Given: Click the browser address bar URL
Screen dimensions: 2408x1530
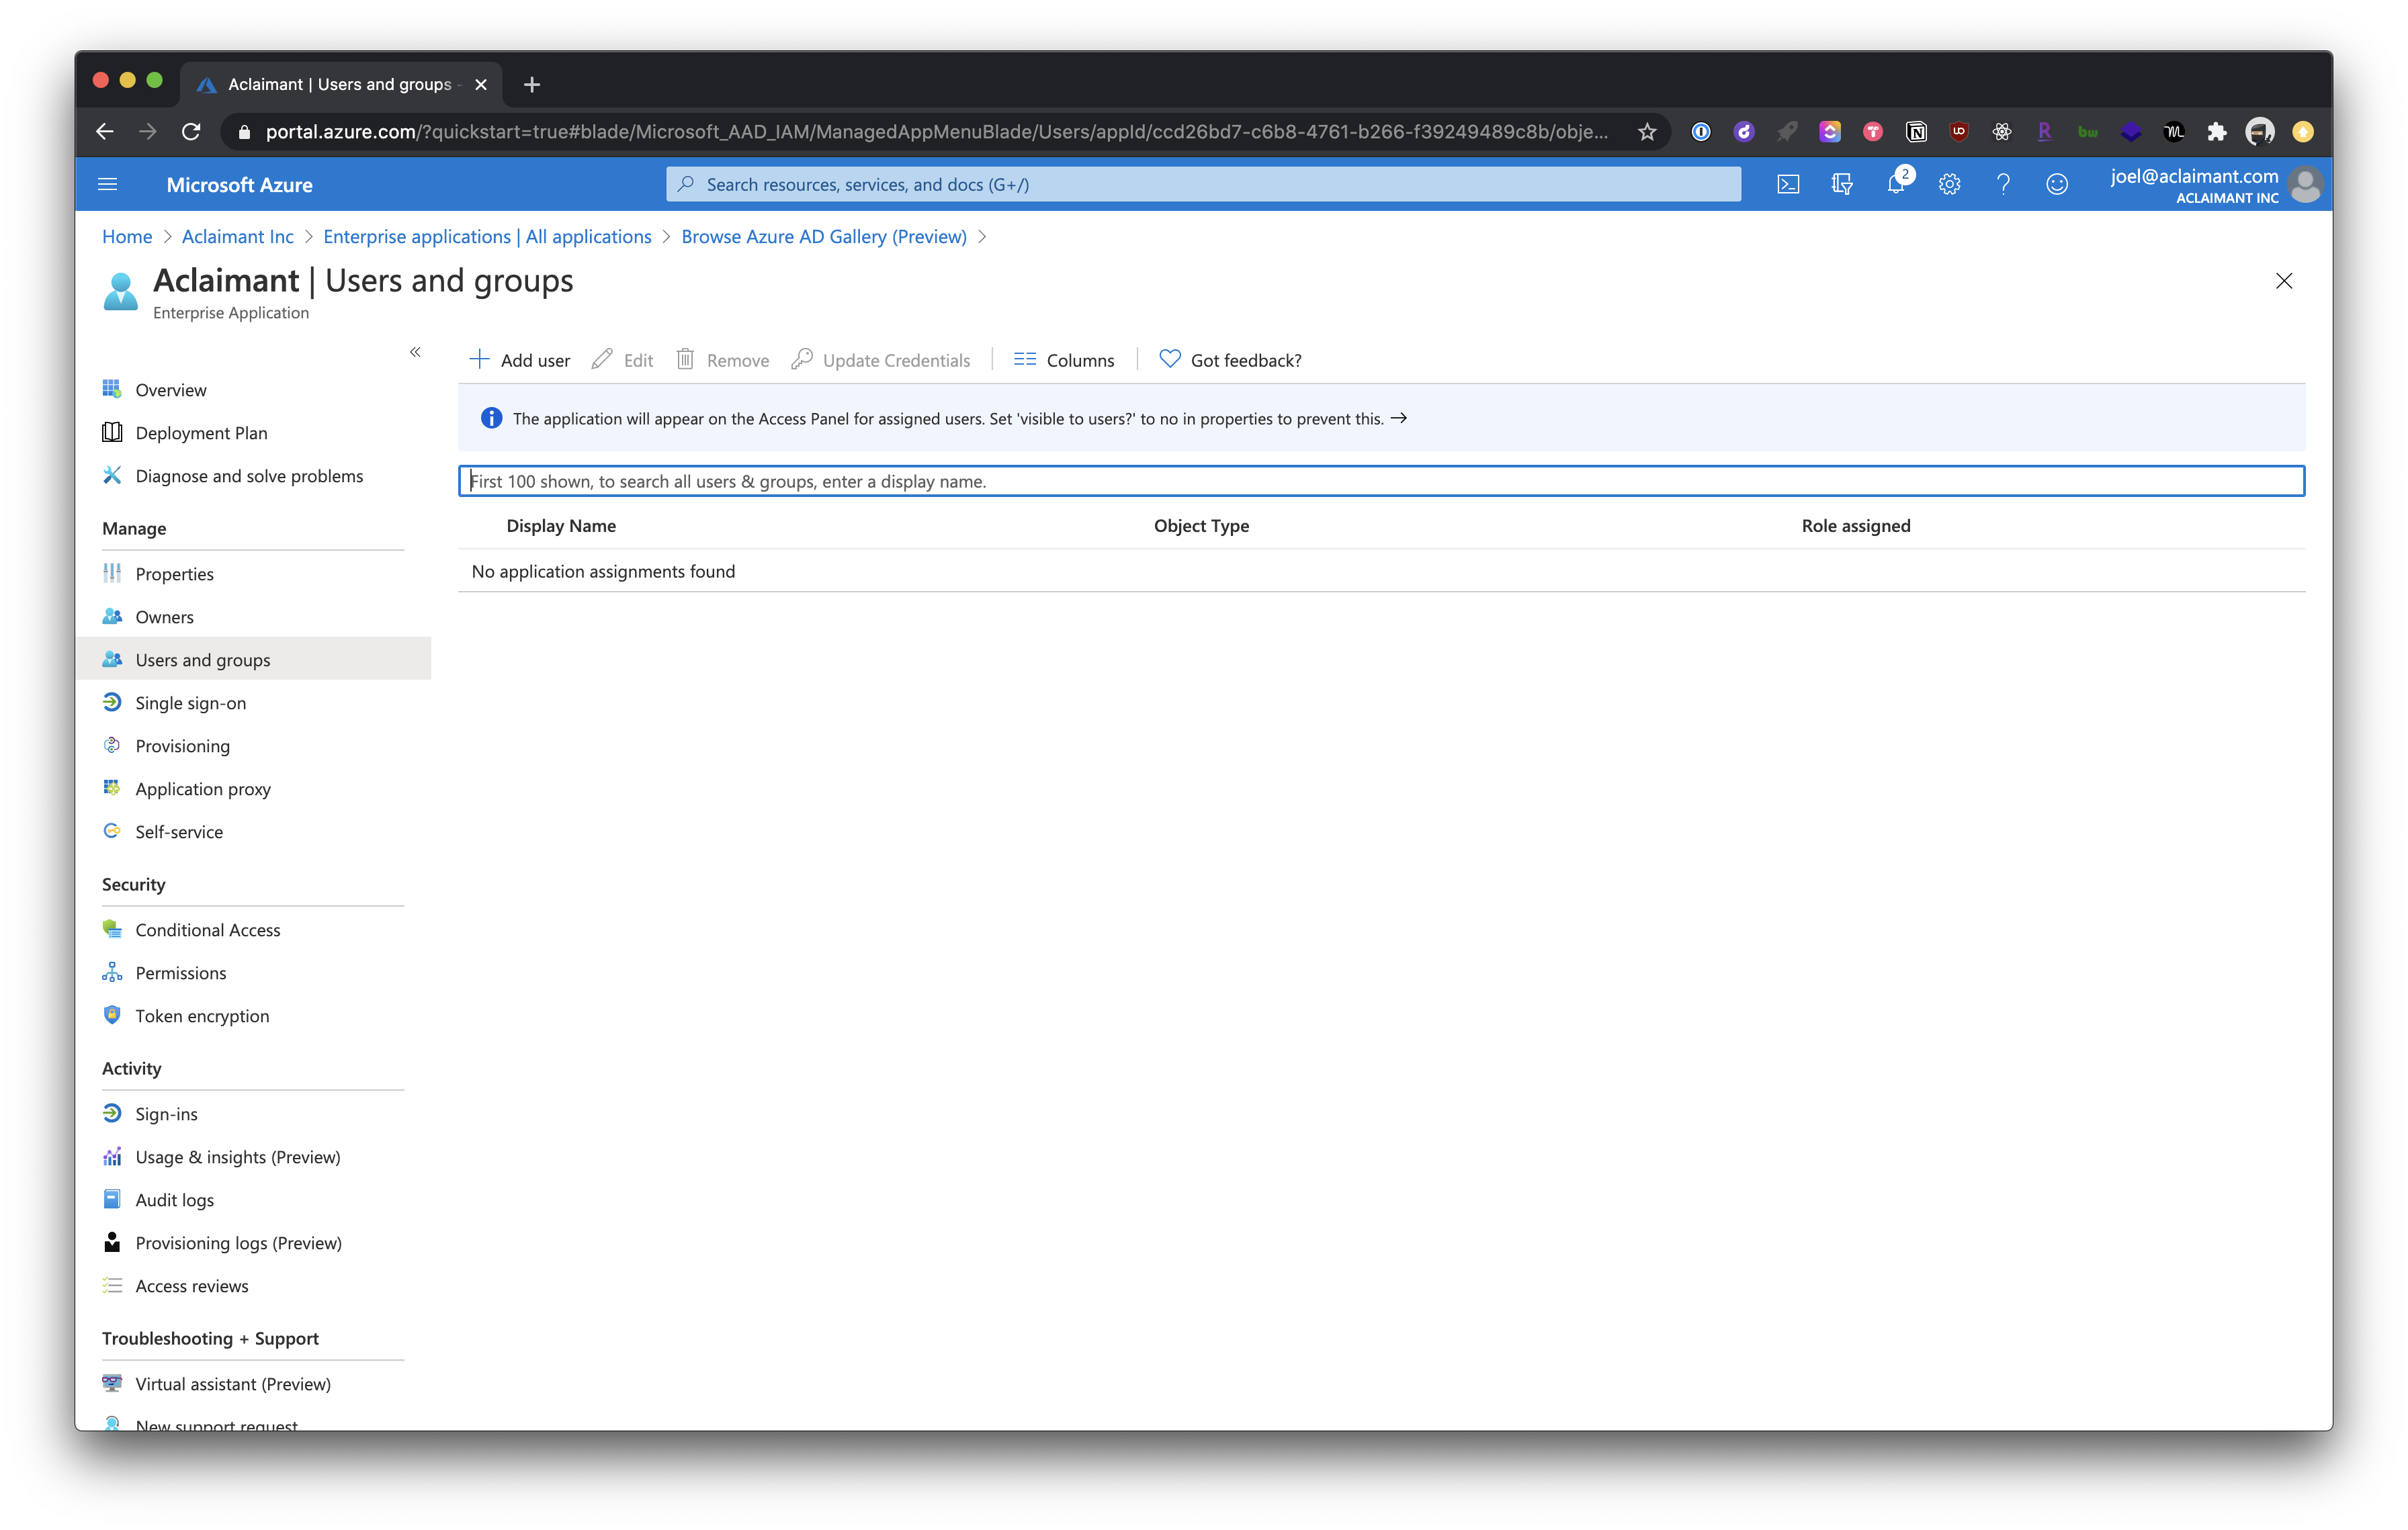Looking at the screenshot, I should [x=937, y=131].
